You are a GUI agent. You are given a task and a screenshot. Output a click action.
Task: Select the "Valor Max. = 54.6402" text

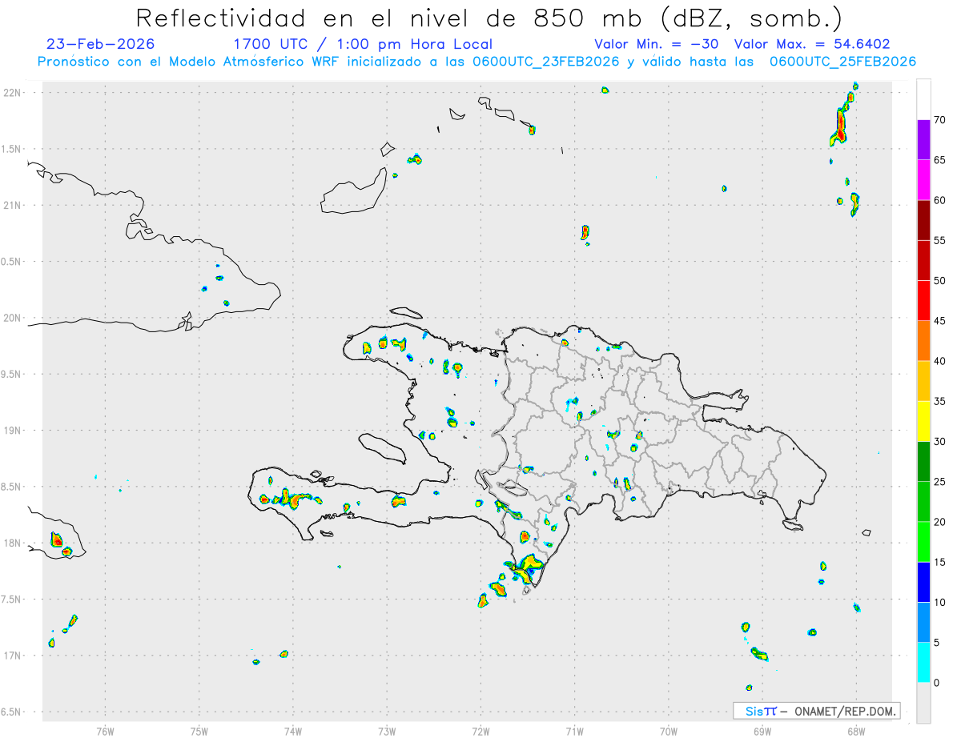[x=812, y=44]
